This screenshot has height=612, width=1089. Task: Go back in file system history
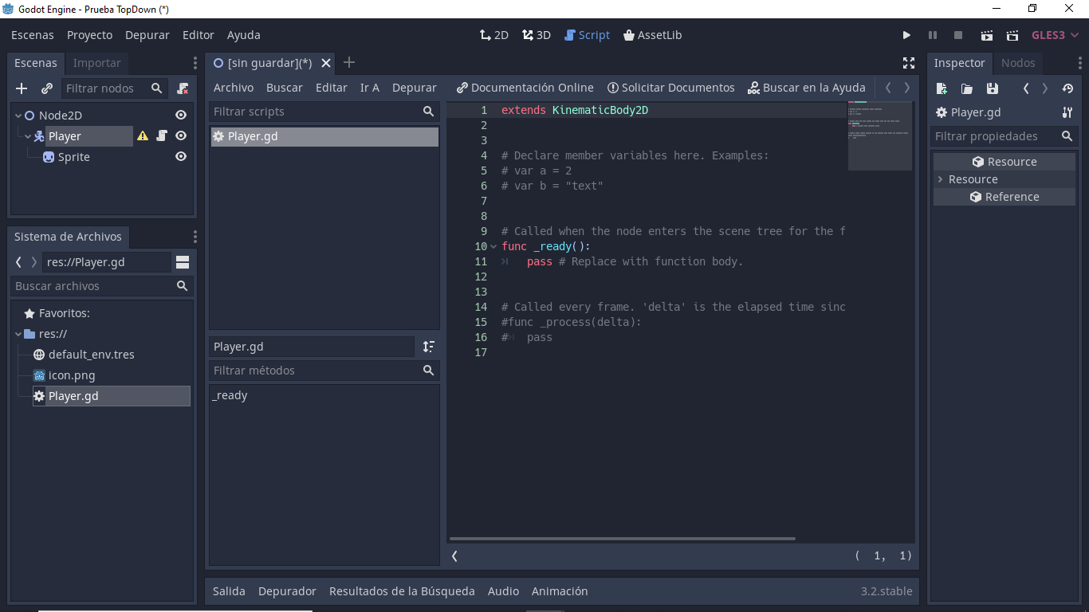coord(18,262)
